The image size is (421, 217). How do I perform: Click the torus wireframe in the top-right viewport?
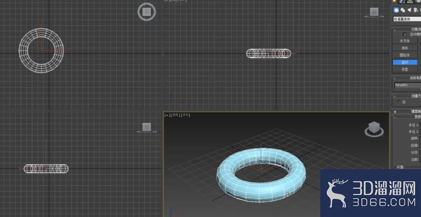pyautogui.click(x=268, y=53)
